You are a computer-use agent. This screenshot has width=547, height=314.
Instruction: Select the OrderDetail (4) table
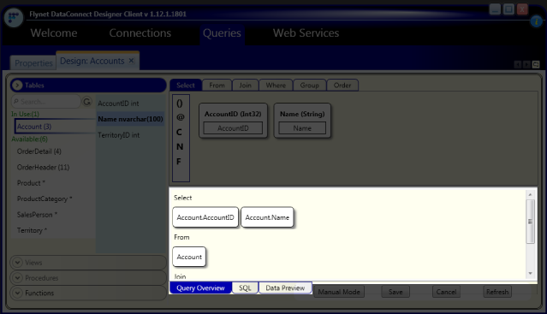point(39,151)
